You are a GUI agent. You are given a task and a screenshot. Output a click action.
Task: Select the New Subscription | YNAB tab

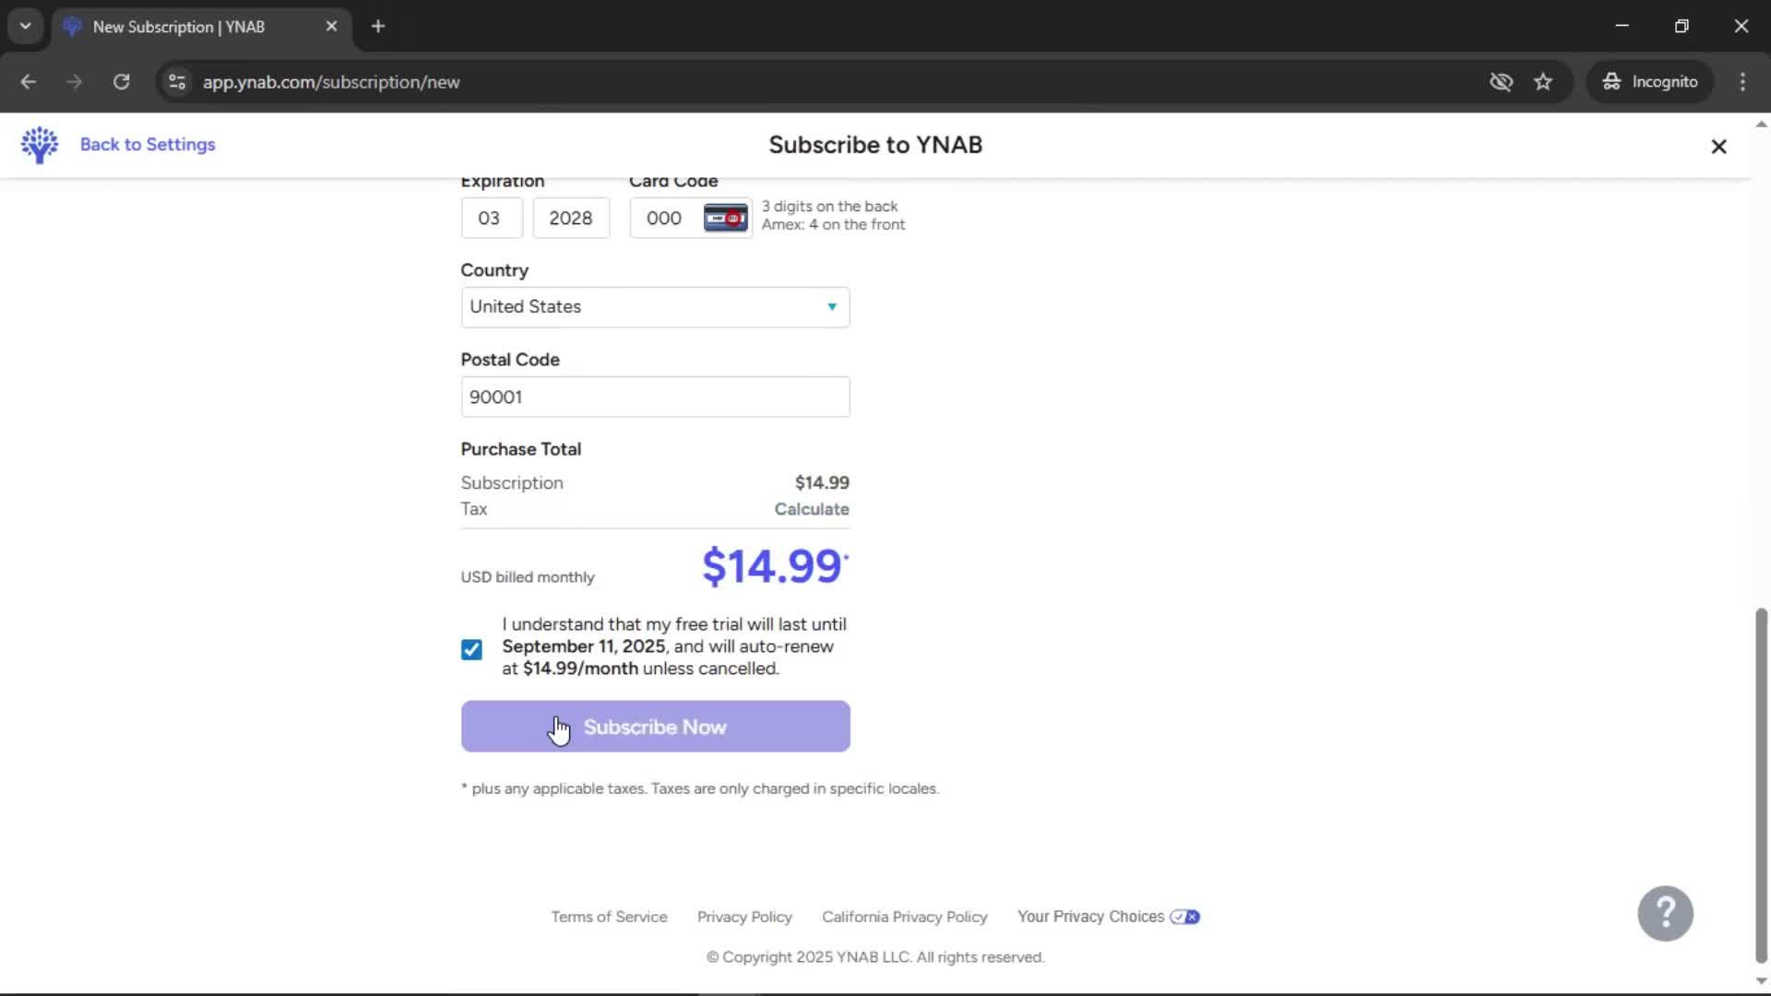coord(201,27)
